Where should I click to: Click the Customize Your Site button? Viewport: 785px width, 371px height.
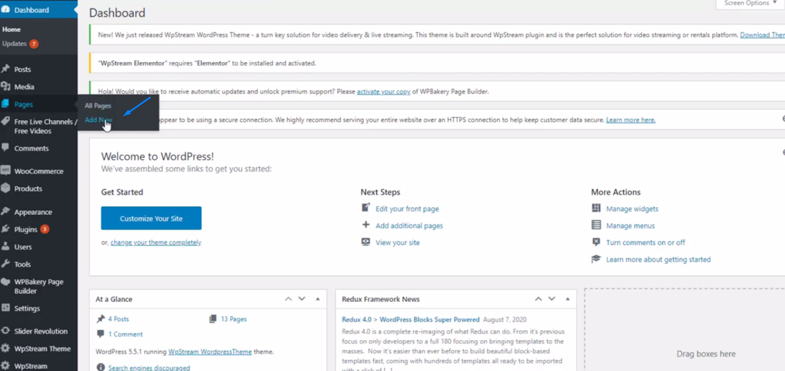[151, 218]
